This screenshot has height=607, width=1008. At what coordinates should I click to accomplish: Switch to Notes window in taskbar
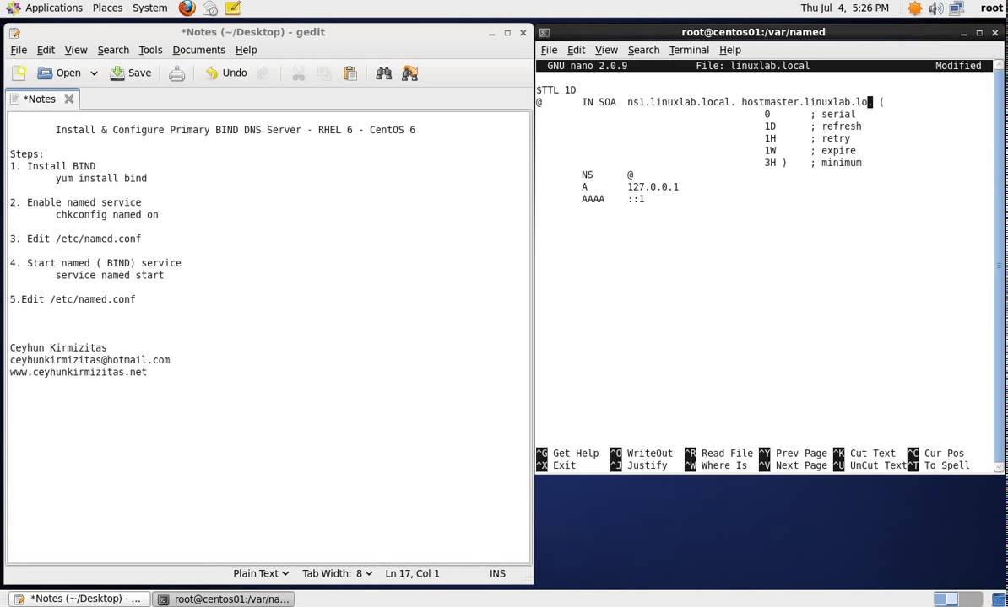click(79, 599)
